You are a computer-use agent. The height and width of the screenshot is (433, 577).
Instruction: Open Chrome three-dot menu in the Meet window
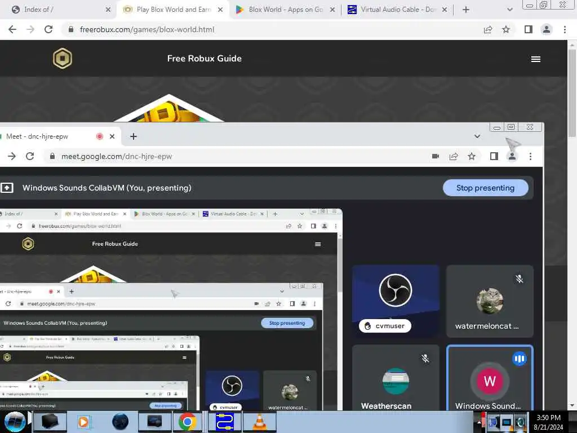tap(530, 157)
